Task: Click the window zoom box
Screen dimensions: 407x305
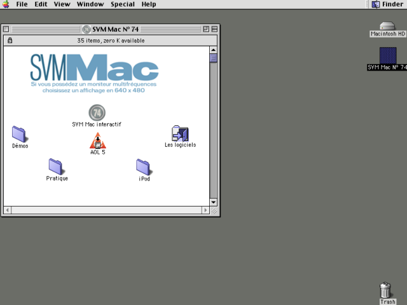Action: point(206,29)
